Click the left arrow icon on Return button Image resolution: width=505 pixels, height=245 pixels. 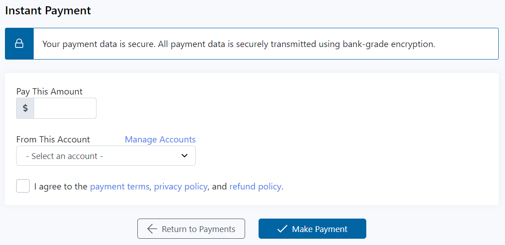pos(152,229)
